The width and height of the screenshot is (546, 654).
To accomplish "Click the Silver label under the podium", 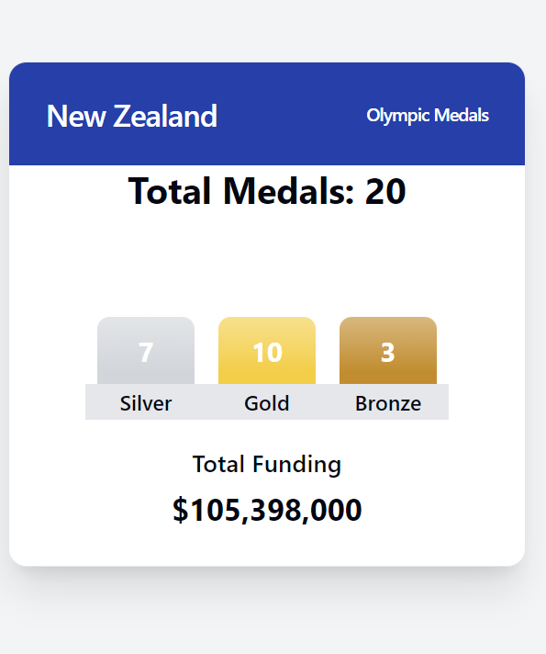I will tap(146, 403).
